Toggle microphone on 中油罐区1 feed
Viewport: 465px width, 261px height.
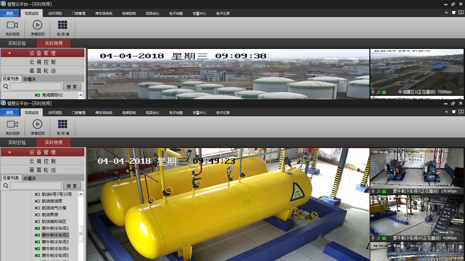[373, 92]
